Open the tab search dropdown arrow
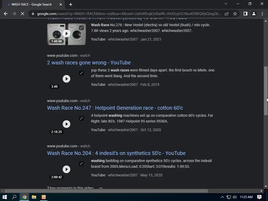The height and width of the screenshot is (201, 268). [226, 4]
